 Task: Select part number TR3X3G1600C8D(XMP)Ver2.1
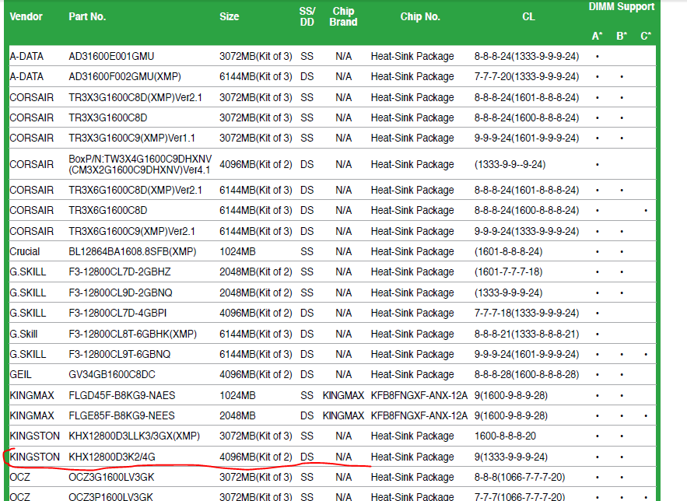135,97
